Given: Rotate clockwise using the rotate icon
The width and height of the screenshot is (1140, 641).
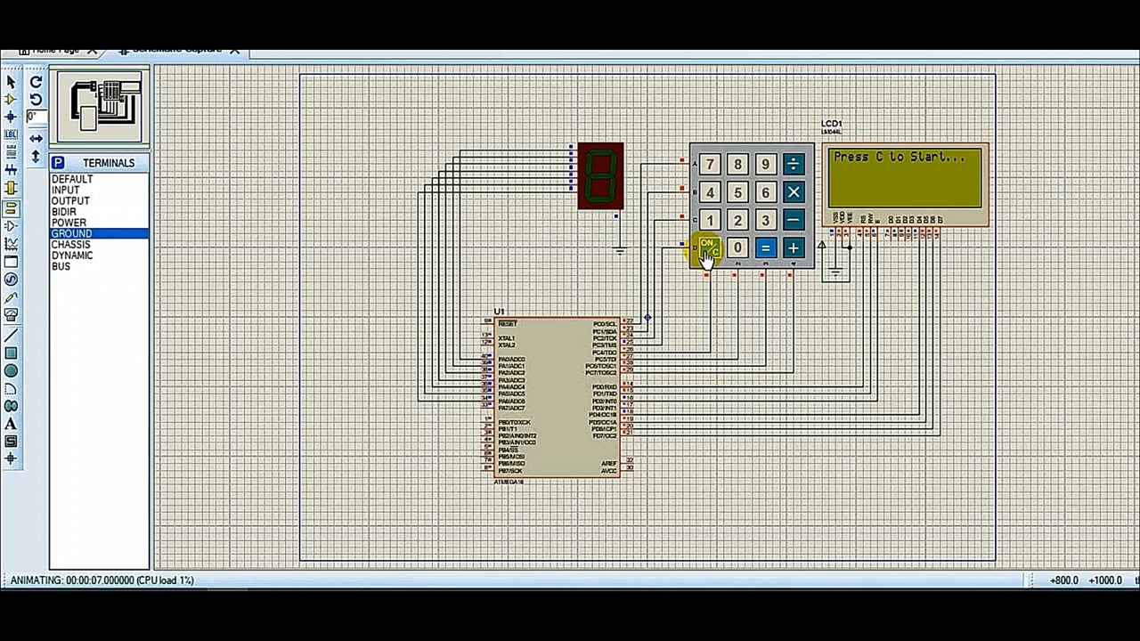Looking at the screenshot, I should tap(36, 82).
